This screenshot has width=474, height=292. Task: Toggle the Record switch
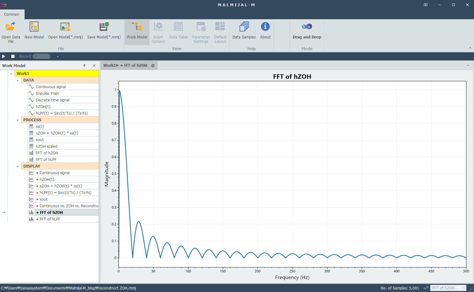pos(42,56)
